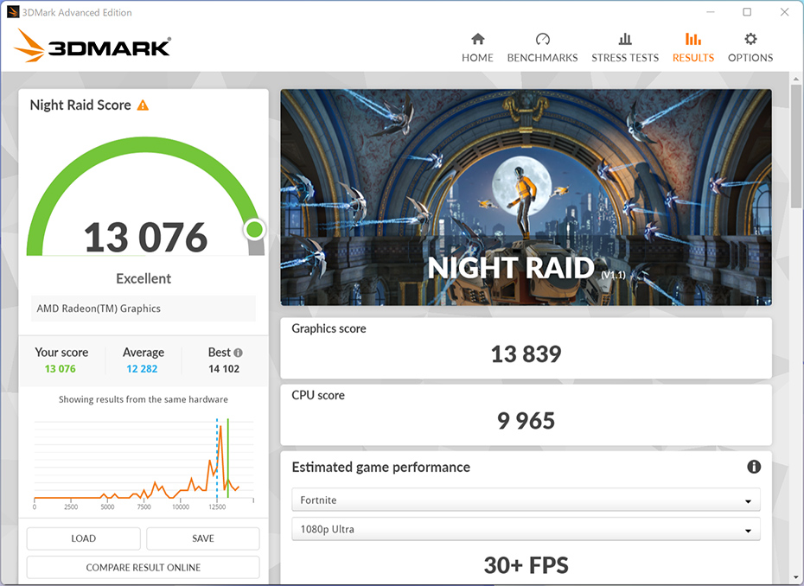Open the OPTIONS tab

point(750,48)
